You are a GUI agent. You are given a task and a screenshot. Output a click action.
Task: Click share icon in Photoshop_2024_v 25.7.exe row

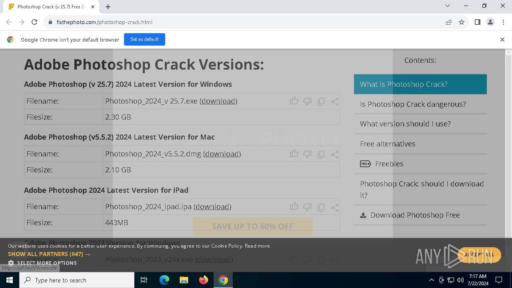335,102
